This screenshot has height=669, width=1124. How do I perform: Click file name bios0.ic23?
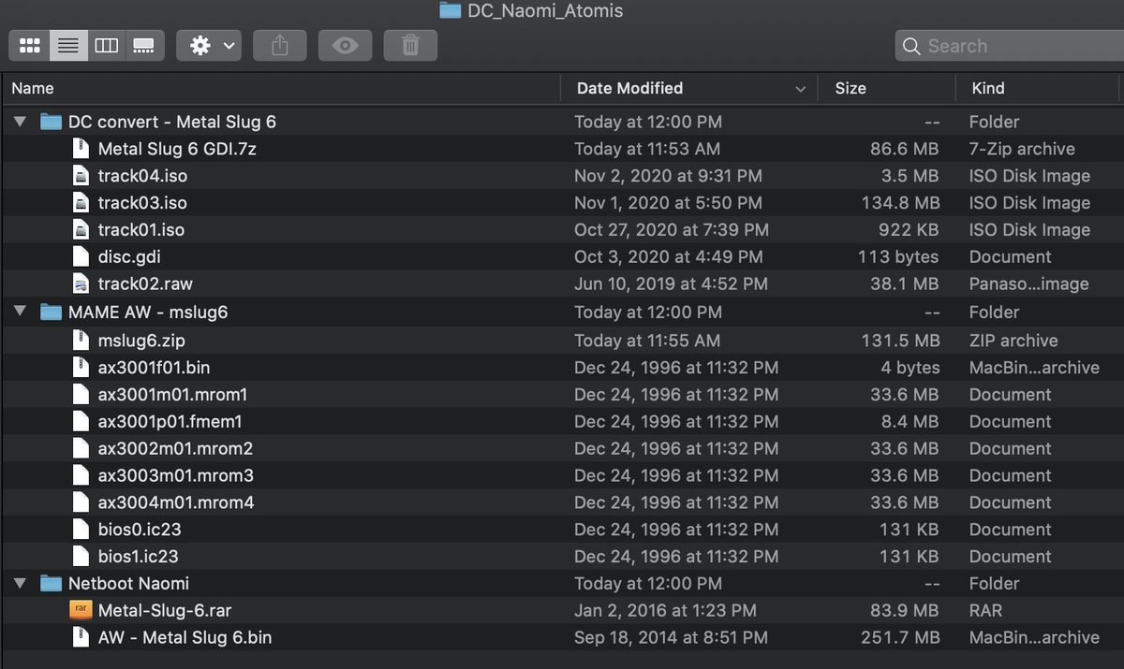140,530
